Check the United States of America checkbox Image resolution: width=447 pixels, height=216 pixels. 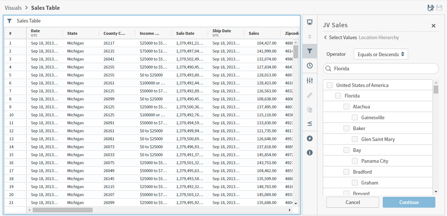[x=330, y=85]
